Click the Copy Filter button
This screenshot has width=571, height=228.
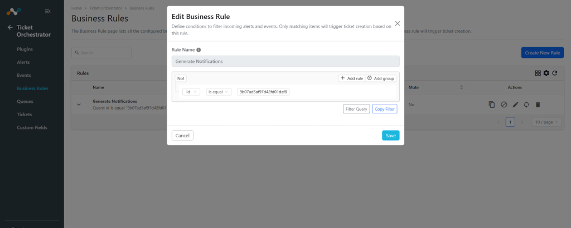385,109
